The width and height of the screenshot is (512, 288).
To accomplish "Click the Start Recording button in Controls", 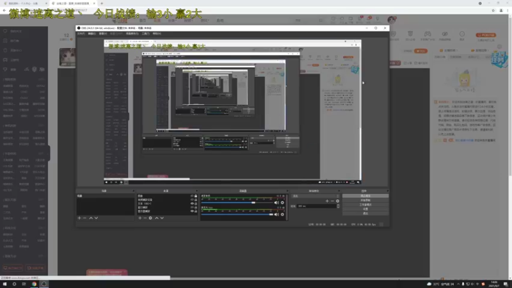I will tap(365, 200).
